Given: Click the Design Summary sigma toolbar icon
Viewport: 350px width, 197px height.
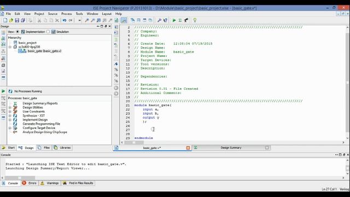Looking at the screenshot, I should 180,20.
